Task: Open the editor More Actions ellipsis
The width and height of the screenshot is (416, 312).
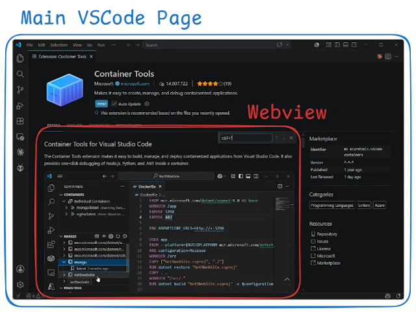Action: [x=396, y=56]
